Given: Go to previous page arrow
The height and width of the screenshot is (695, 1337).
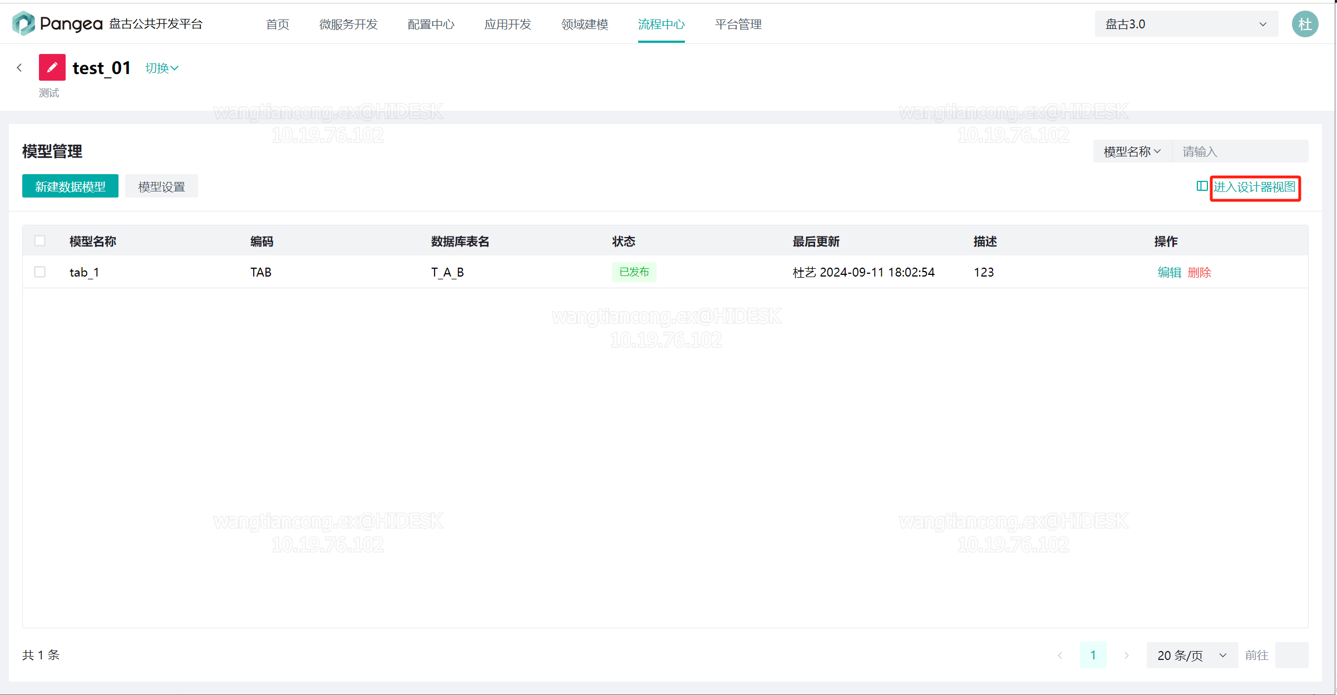Looking at the screenshot, I should (1060, 655).
